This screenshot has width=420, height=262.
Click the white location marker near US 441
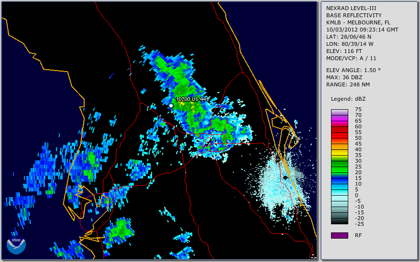click(x=171, y=105)
